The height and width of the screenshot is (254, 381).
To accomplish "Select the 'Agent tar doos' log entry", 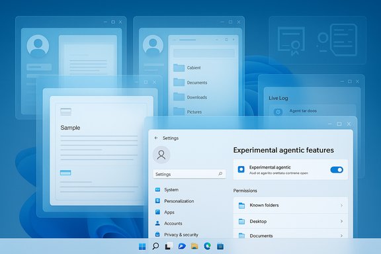I will click(x=312, y=111).
